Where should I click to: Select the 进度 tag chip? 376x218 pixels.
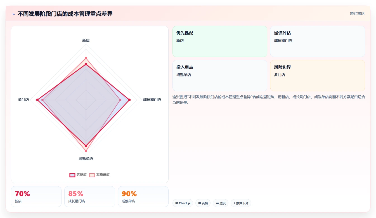pyautogui.click(x=221, y=203)
